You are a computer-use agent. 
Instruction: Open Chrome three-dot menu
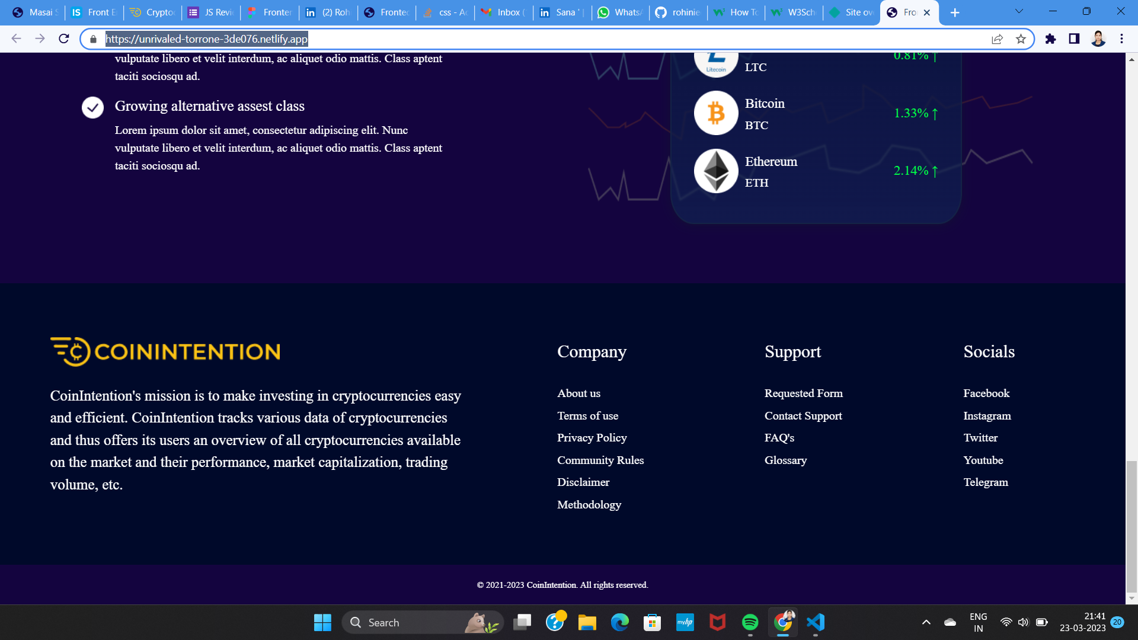[x=1121, y=39]
